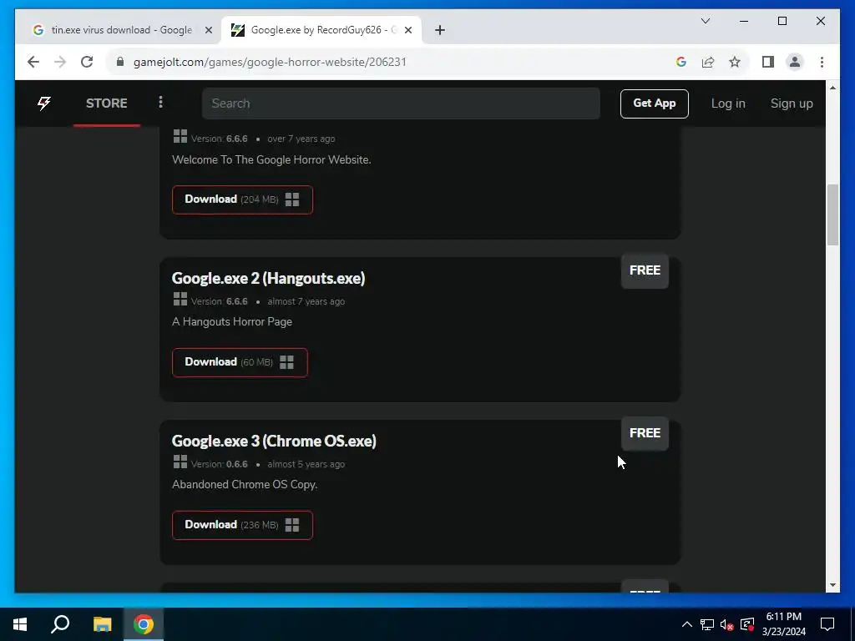Screen dimensions: 855x641
Task: Open File Explorer from the taskbar
Action: click(x=102, y=624)
